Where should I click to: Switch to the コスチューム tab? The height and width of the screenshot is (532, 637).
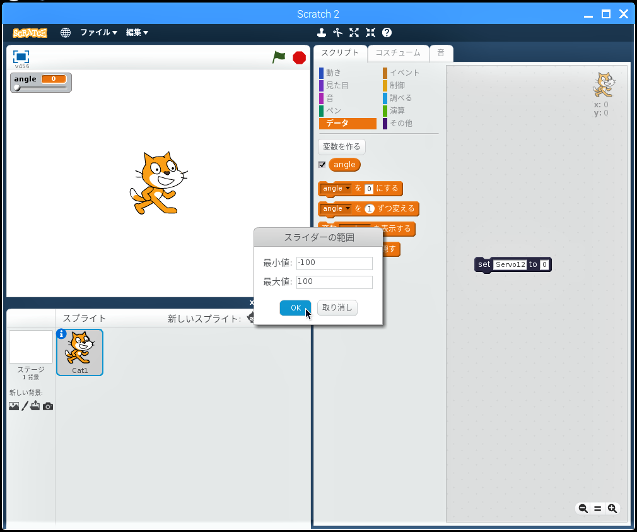click(398, 53)
